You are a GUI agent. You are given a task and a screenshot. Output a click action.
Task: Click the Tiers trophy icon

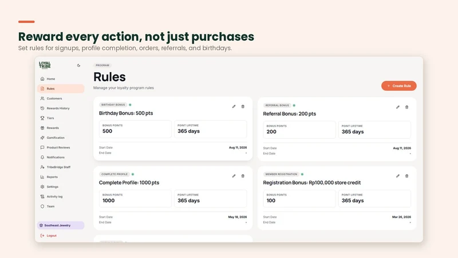[42, 118]
